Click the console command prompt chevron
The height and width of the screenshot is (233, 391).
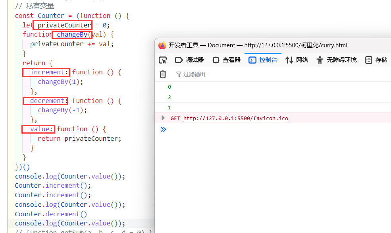pos(163,129)
